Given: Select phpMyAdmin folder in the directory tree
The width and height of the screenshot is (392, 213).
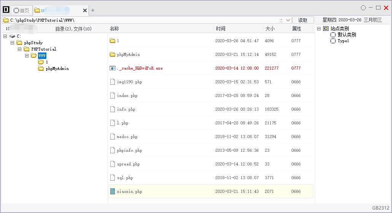Looking at the screenshot, I should [57, 68].
